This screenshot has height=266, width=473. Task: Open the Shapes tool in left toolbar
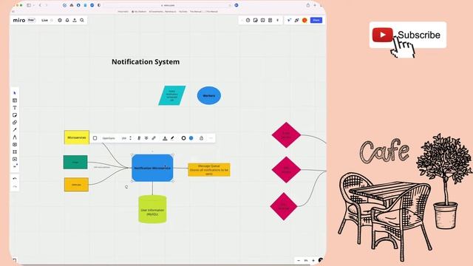15,123
